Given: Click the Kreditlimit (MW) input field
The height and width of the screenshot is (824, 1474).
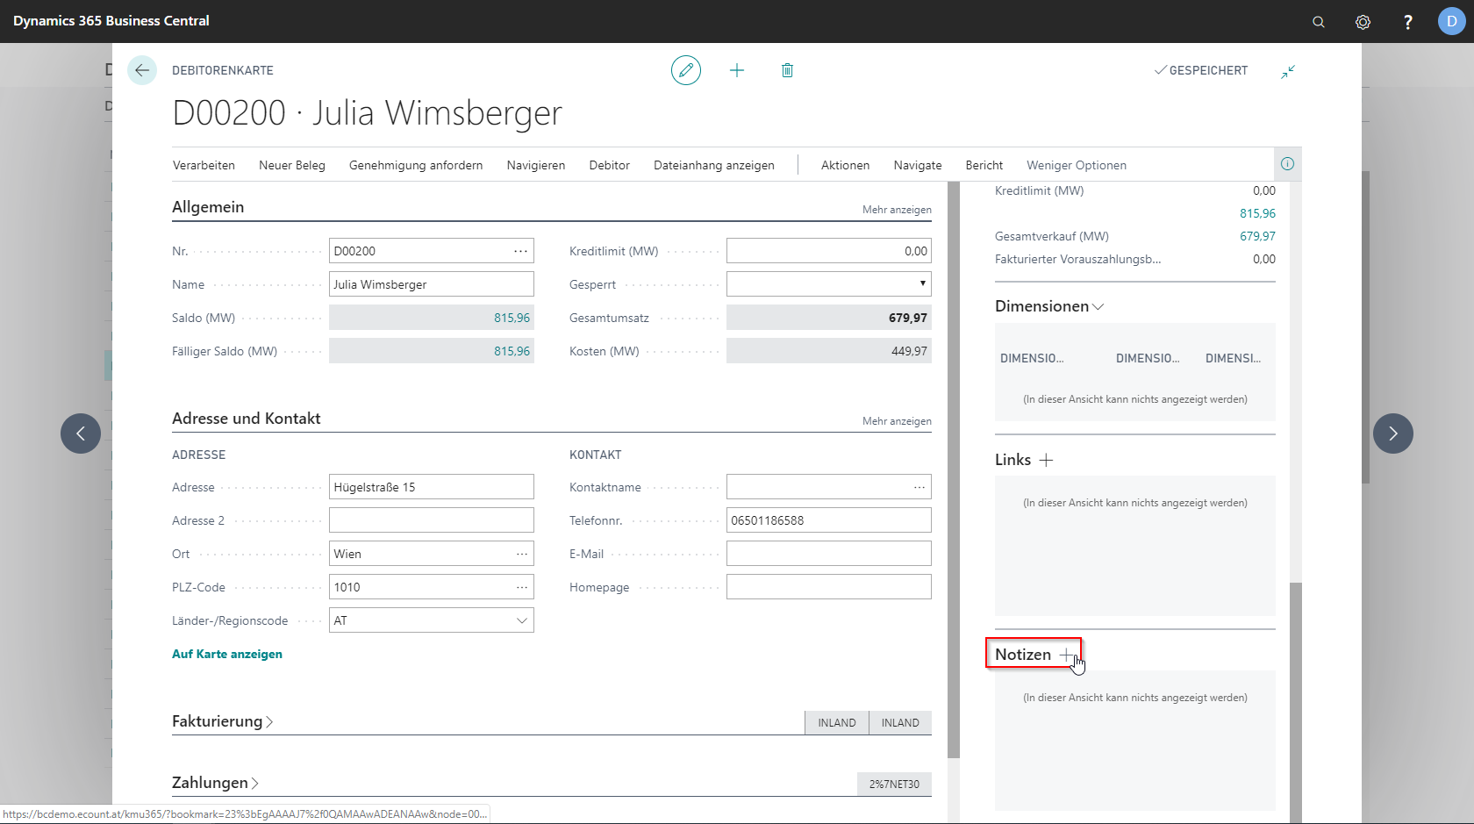Looking at the screenshot, I should tap(828, 251).
